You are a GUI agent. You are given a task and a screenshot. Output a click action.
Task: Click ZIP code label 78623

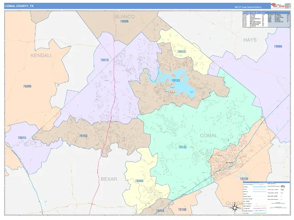point(181,51)
